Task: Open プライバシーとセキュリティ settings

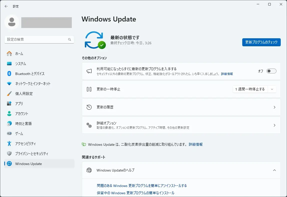Action: 39,153
